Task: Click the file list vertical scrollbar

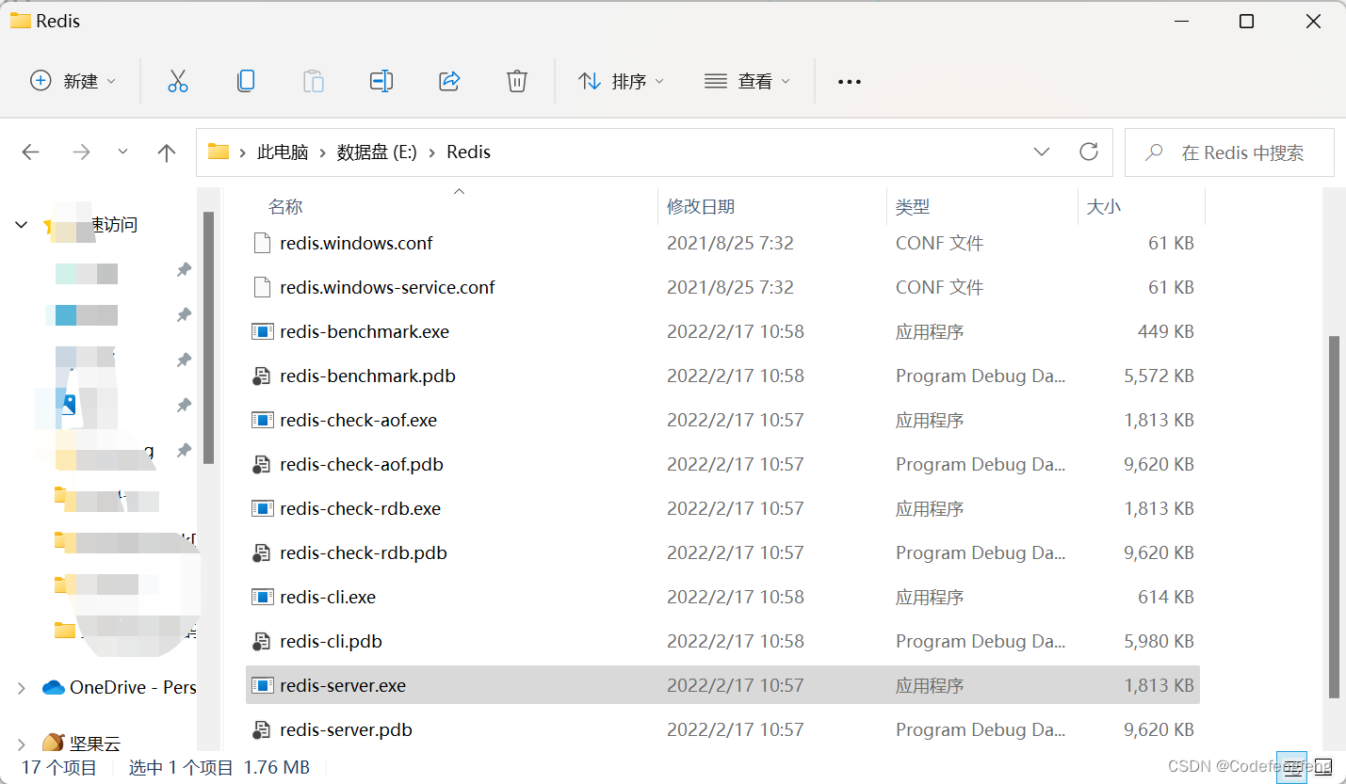Action: pyautogui.click(x=1333, y=516)
